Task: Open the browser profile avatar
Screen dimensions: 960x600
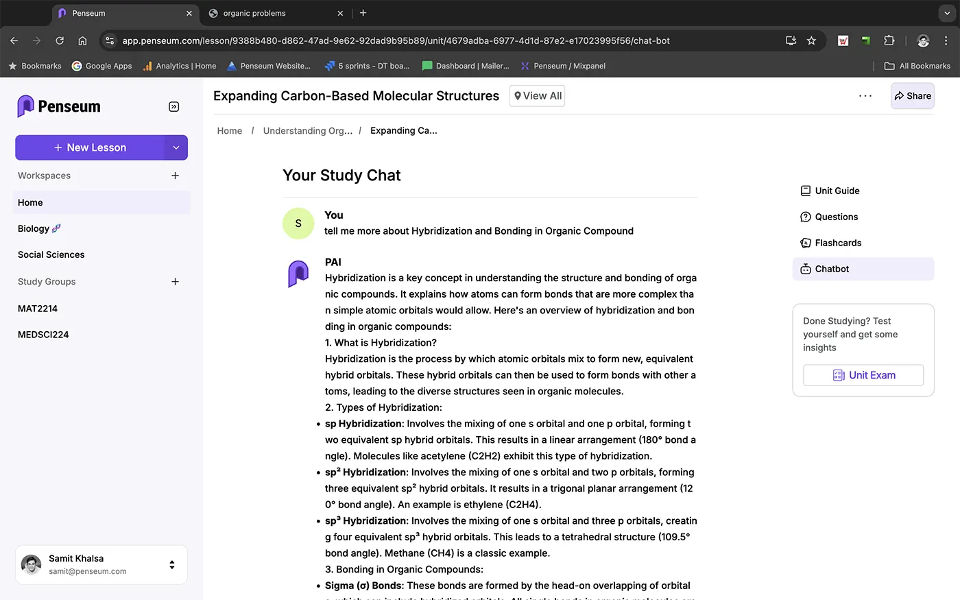Action: point(923,40)
